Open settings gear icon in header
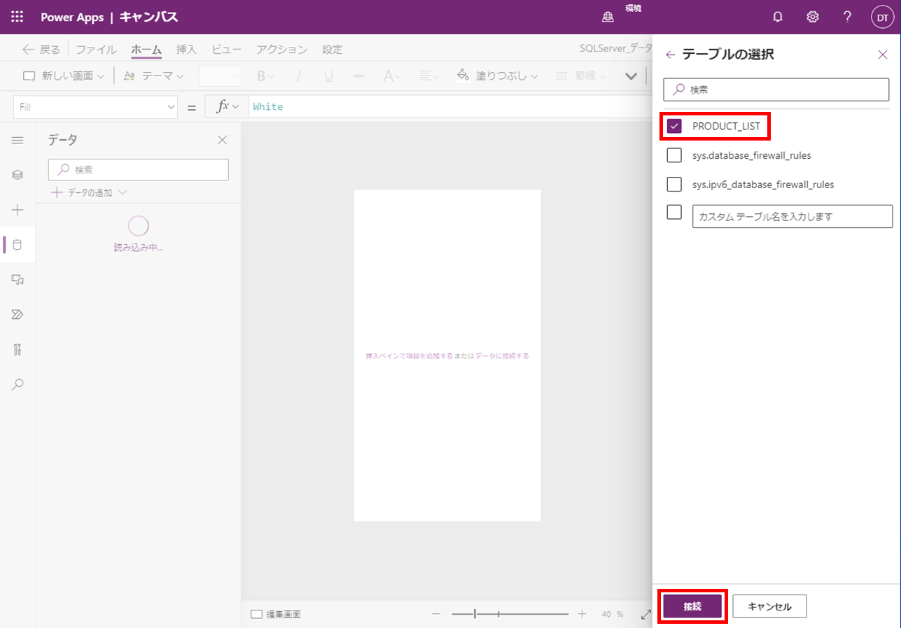 813,17
